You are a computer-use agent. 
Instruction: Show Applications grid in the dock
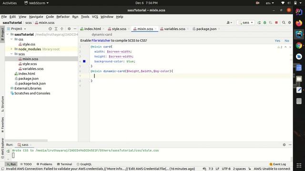[x=299, y=165]
